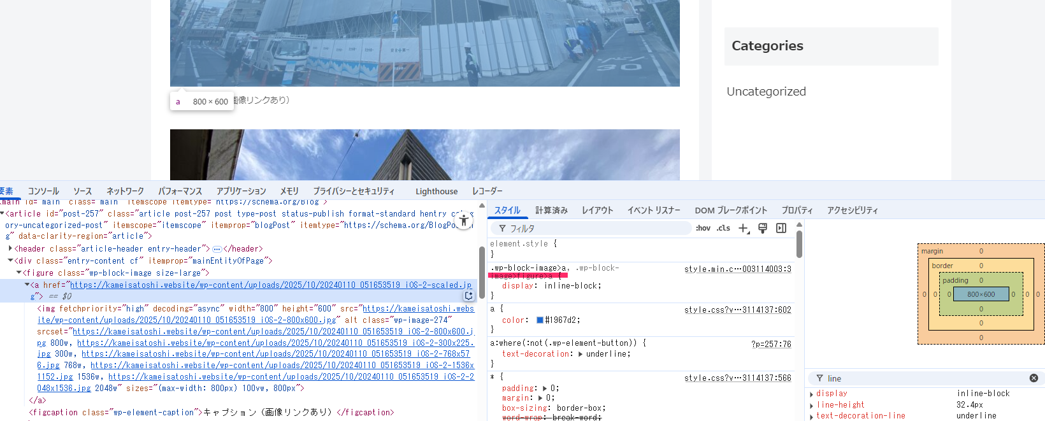1045x421 pixels.
Task: Clear the 'line' filter with X icon
Action: tap(1034, 378)
